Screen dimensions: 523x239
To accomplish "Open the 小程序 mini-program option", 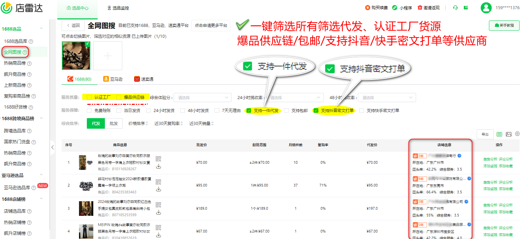I will coord(402,7).
